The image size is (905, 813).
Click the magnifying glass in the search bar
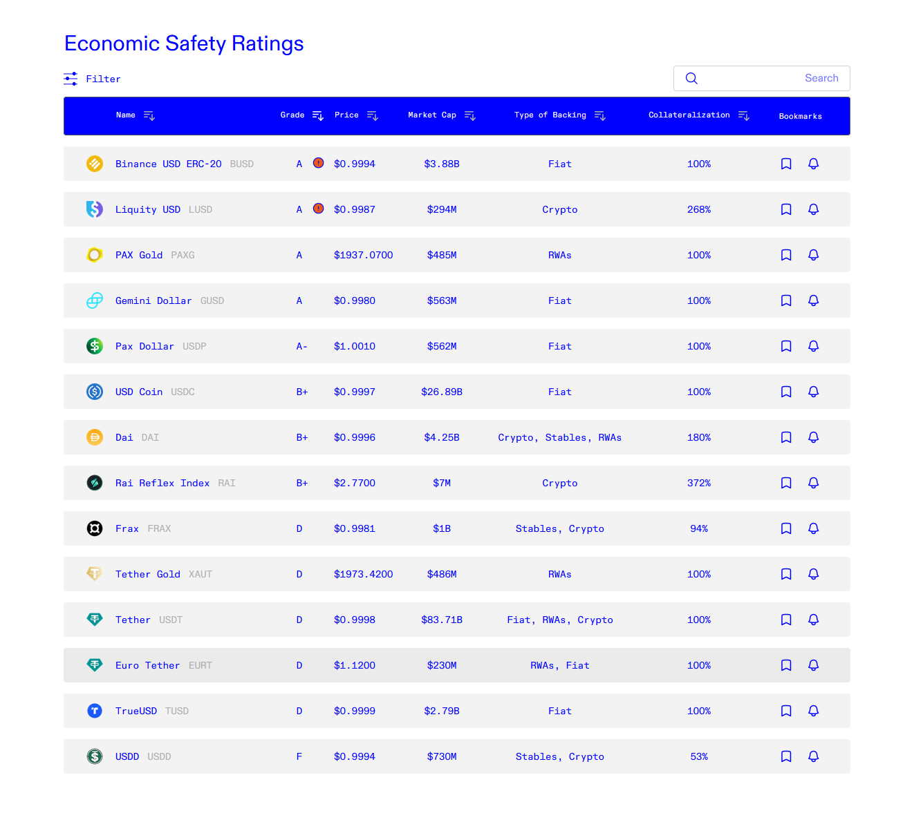[x=691, y=78]
